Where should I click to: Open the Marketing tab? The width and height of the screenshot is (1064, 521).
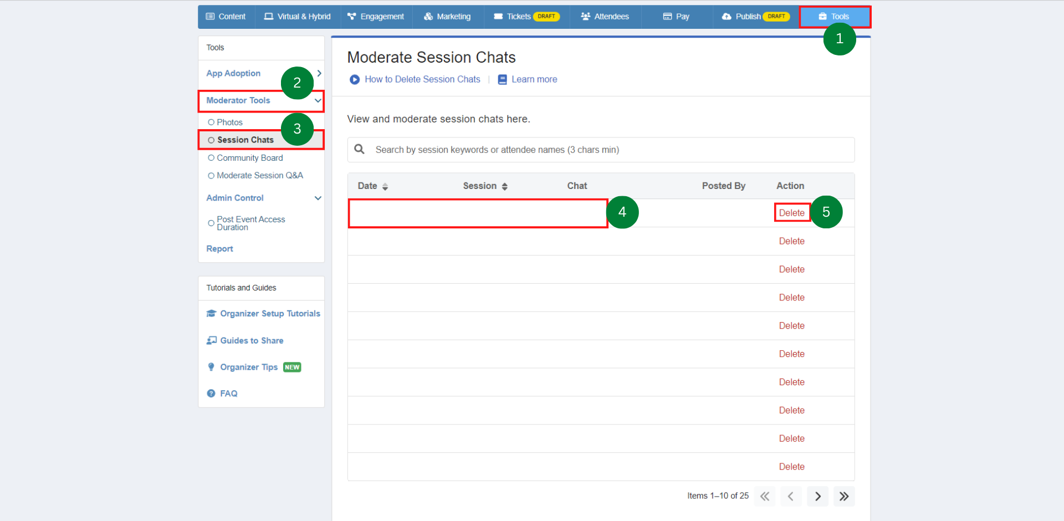click(447, 17)
